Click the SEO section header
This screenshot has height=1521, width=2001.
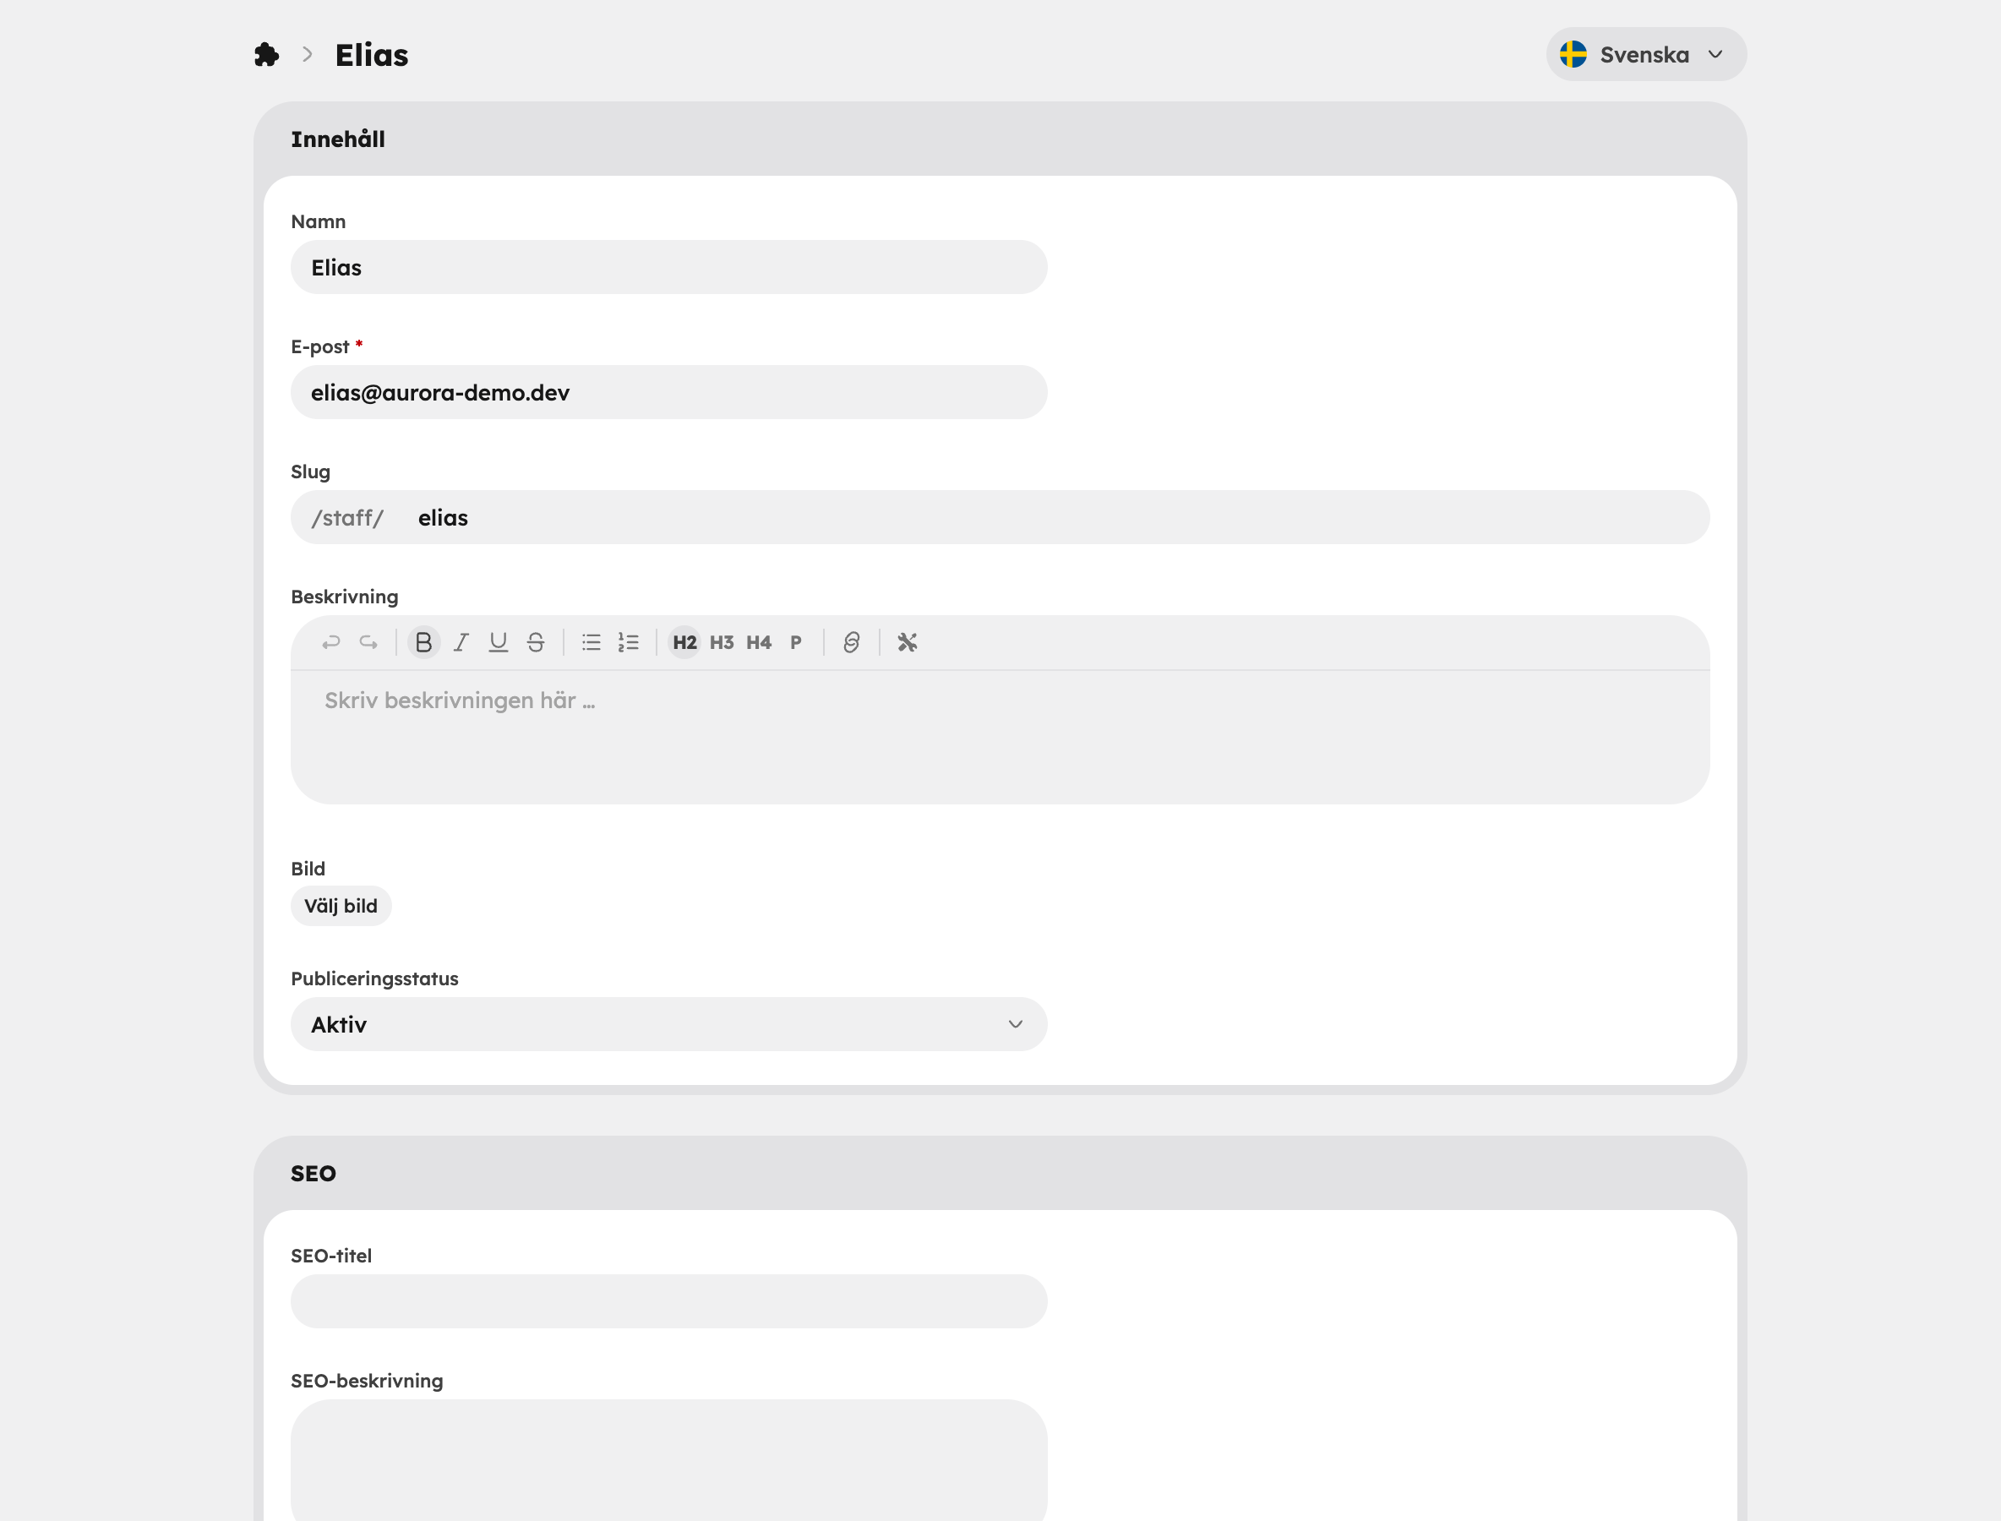coord(1000,1174)
